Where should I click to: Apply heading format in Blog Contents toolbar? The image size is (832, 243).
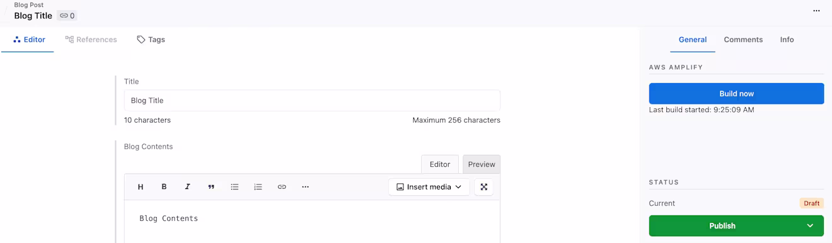141,187
